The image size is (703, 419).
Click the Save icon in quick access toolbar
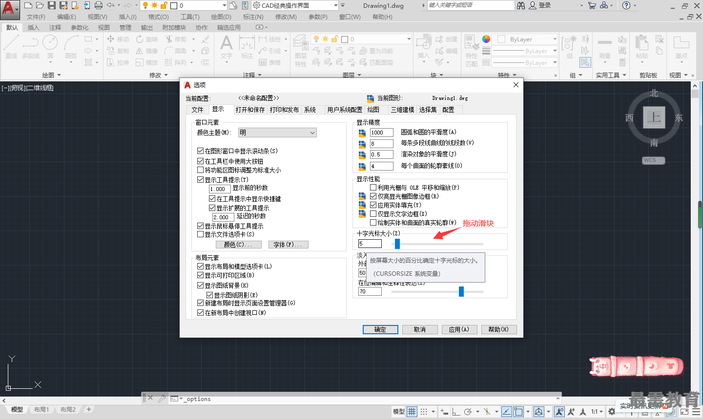click(x=52, y=5)
